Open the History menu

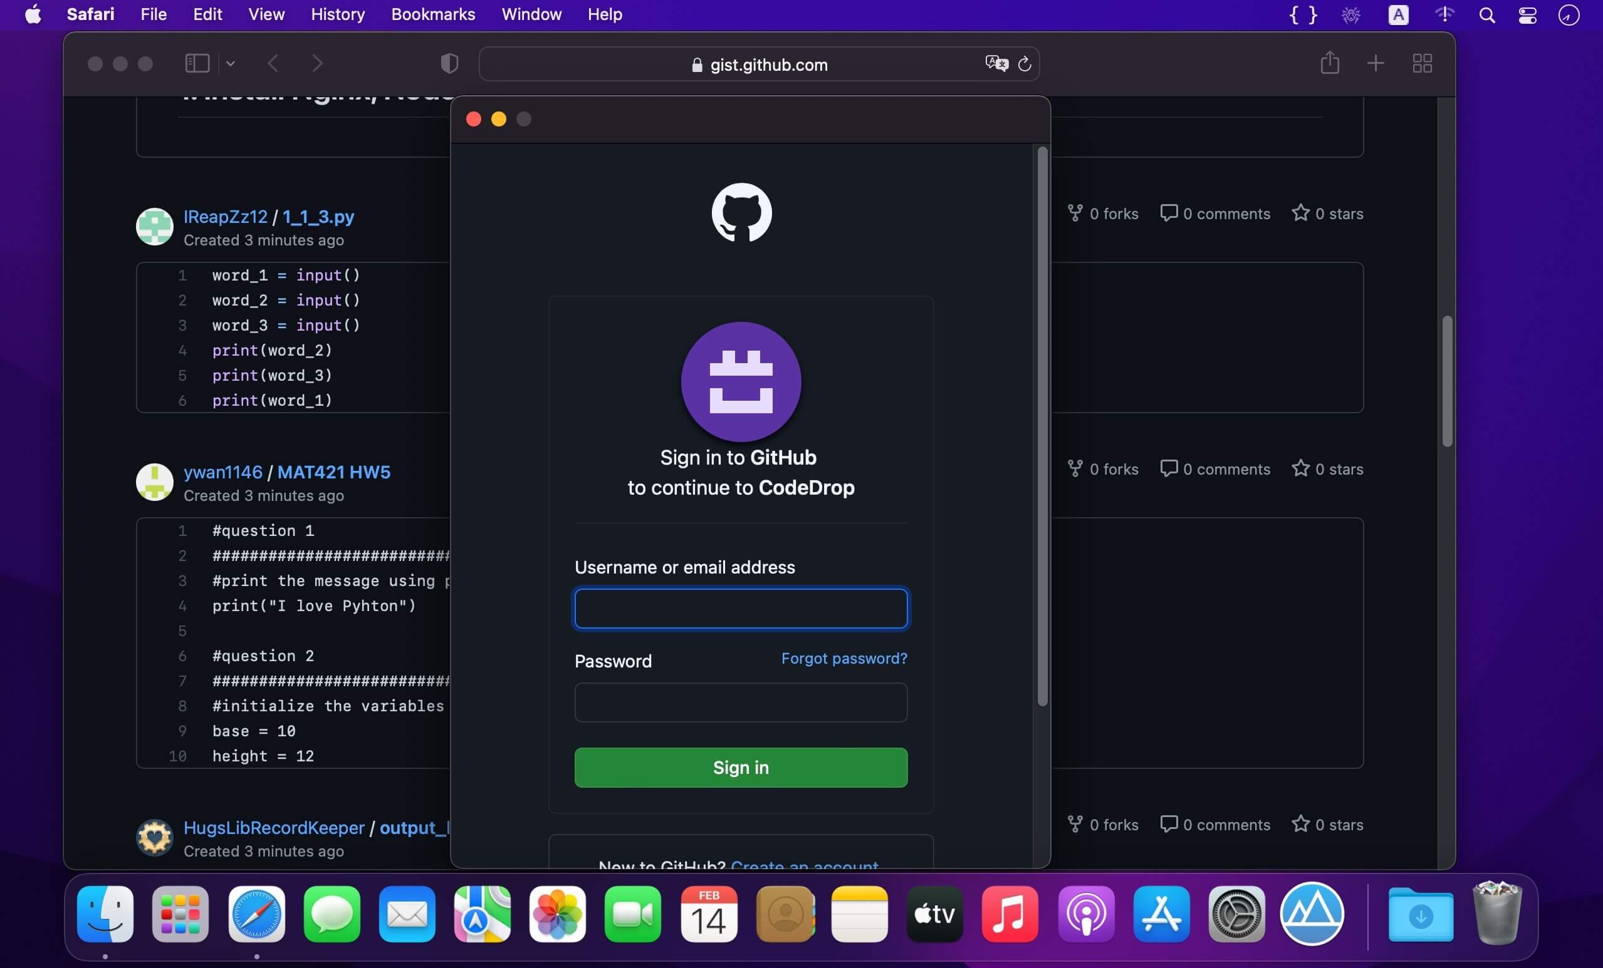click(338, 14)
